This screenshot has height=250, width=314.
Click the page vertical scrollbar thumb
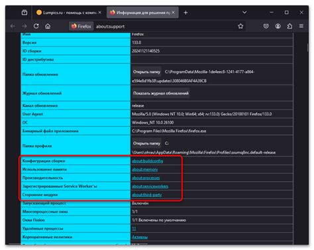[x=307, y=48]
